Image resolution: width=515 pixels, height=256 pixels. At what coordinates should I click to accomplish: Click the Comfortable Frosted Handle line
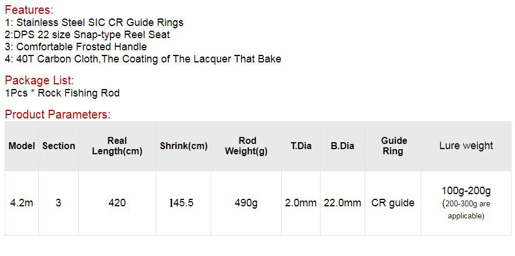pyautogui.click(x=76, y=47)
